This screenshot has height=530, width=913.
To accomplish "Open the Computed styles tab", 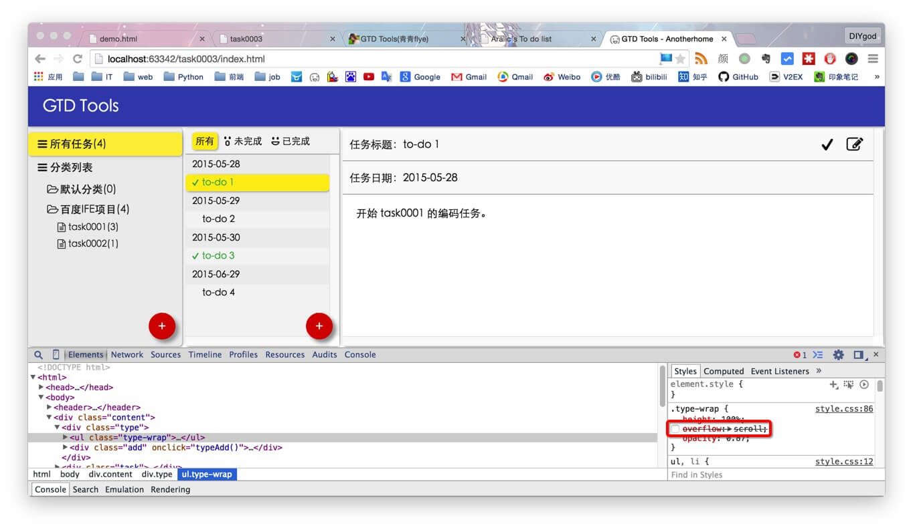I will coord(724,372).
